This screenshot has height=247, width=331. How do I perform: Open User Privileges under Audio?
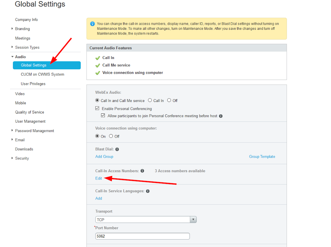[33, 84]
